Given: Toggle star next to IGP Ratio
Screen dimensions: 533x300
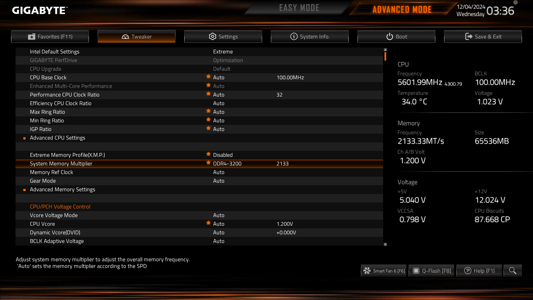Looking at the screenshot, I should tap(208, 128).
